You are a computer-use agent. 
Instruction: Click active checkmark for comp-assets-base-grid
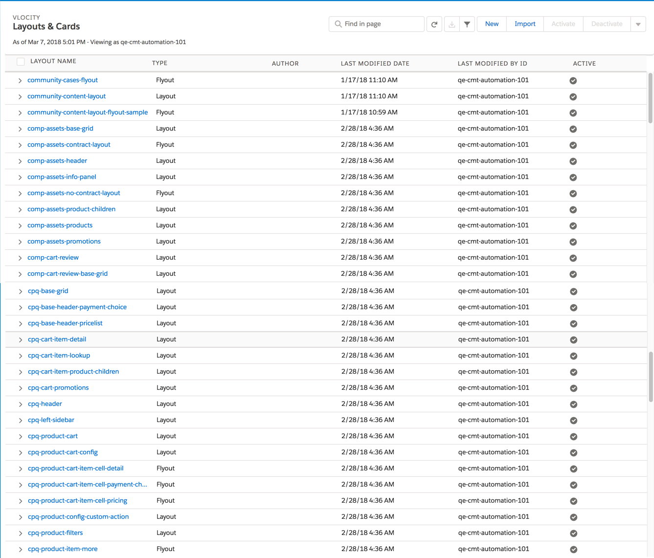coord(573,129)
